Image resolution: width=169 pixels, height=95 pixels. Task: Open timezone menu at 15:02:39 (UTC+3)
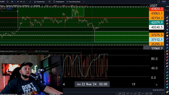[158, 90]
